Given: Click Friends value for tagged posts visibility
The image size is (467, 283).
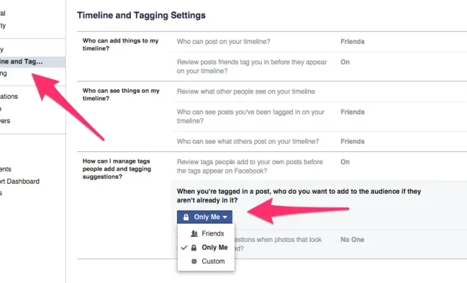Looking at the screenshot, I should (x=352, y=112).
